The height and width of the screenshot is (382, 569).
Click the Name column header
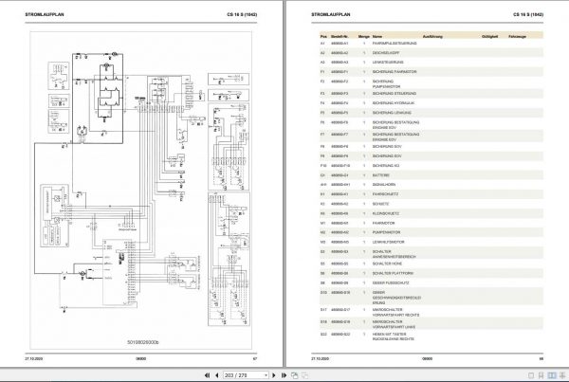pyautogui.click(x=377, y=37)
